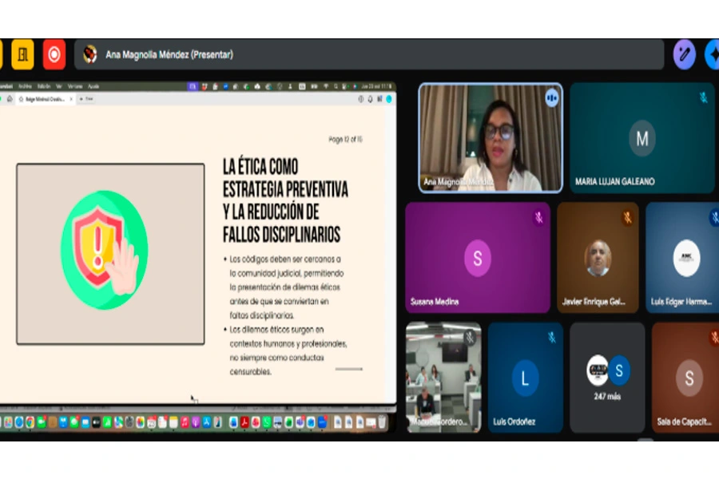
Task: Click the arrow line at slide bottom right
Action: (348, 369)
